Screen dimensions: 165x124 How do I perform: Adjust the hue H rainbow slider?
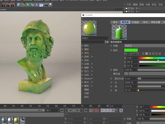[x=152, y=58]
